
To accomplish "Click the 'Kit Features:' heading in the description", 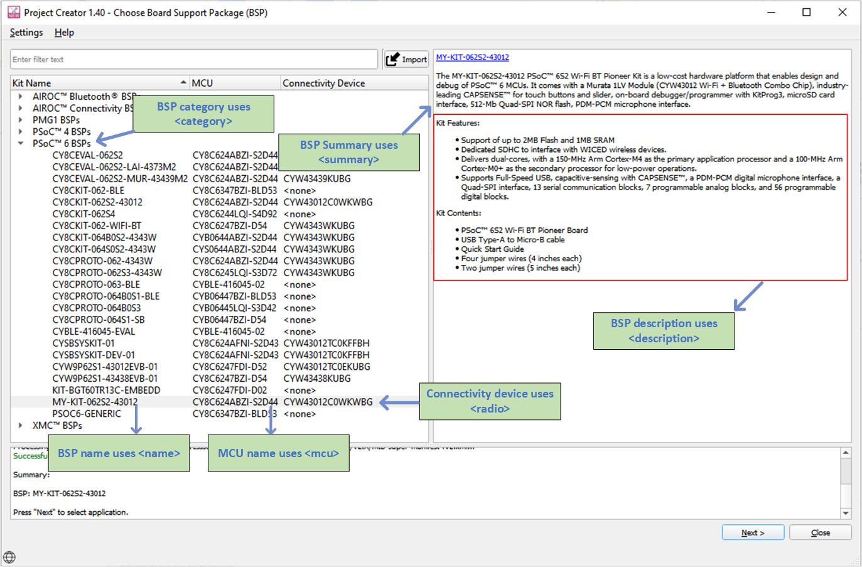I will click(x=458, y=123).
